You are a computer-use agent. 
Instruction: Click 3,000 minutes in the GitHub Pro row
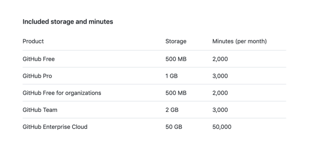click(220, 76)
